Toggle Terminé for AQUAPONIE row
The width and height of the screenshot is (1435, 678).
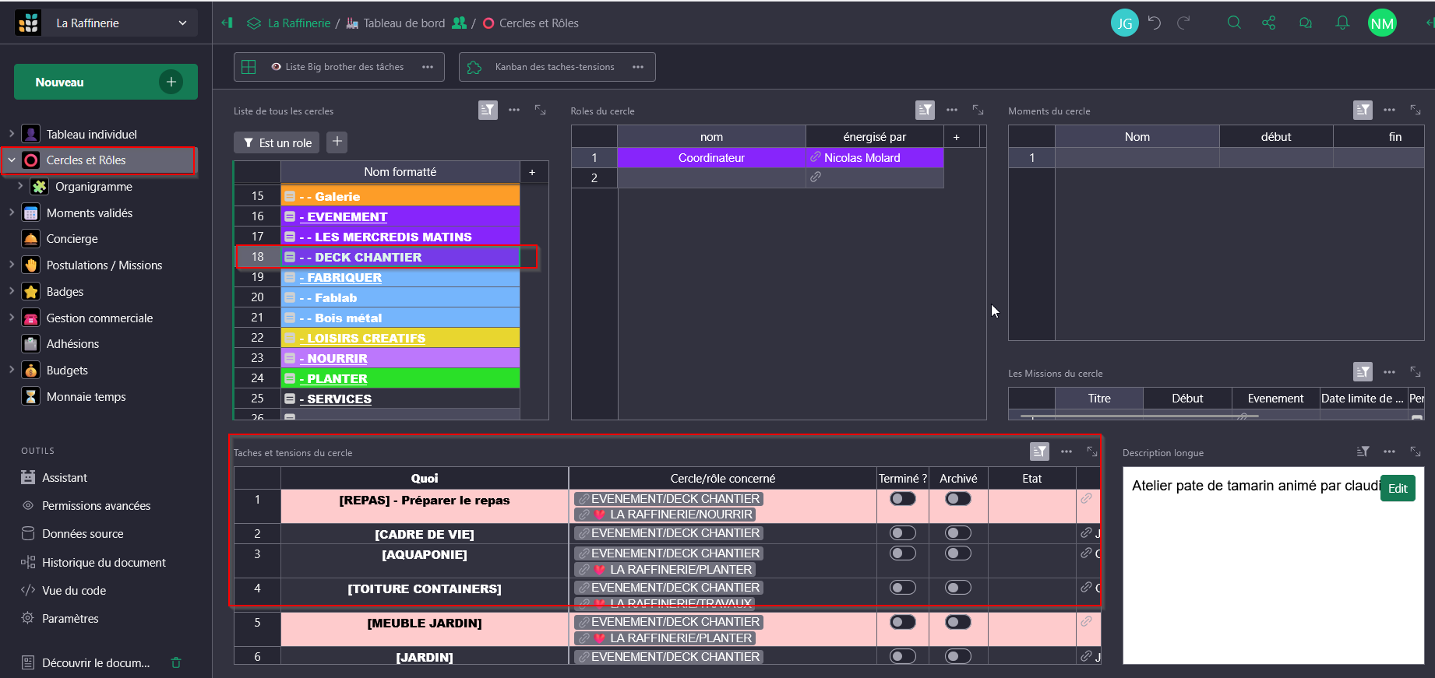tap(903, 553)
